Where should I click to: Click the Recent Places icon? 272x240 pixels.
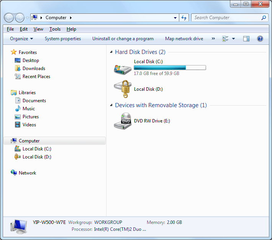[18, 77]
